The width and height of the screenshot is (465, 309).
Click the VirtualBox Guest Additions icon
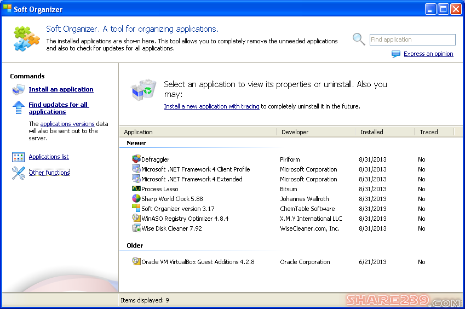pyautogui.click(x=136, y=261)
